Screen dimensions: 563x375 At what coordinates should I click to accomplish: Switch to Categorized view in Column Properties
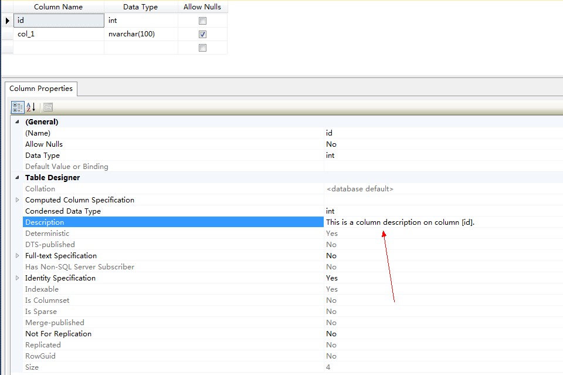tap(18, 107)
